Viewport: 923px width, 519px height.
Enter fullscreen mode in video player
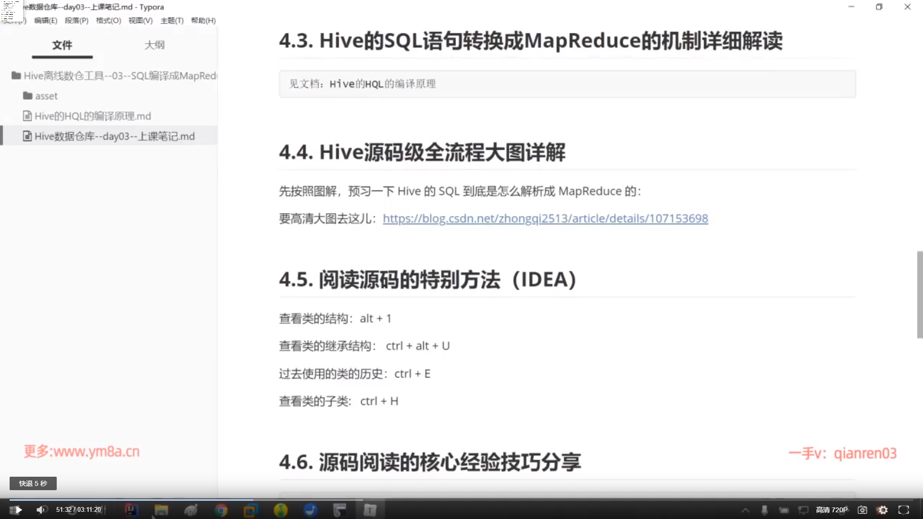tap(904, 510)
